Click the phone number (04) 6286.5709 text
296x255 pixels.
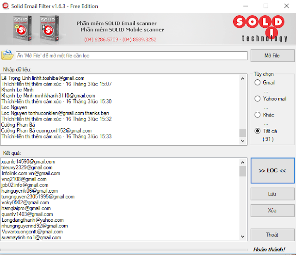point(101,40)
